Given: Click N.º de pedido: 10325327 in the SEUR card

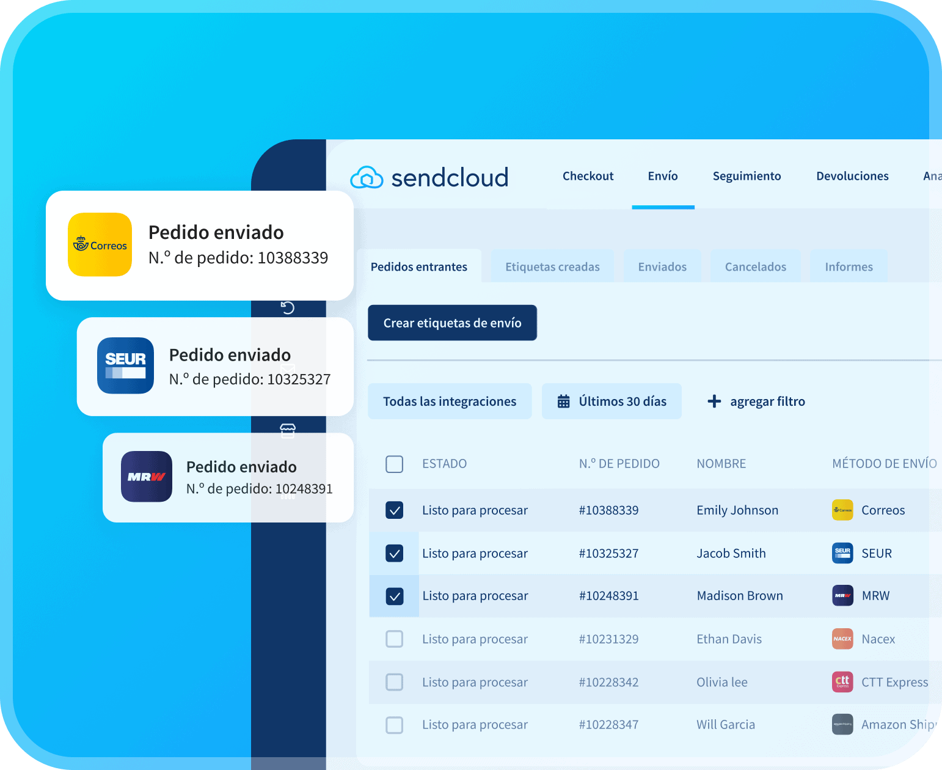Looking at the screenshot, I should (x=250, y=380).
